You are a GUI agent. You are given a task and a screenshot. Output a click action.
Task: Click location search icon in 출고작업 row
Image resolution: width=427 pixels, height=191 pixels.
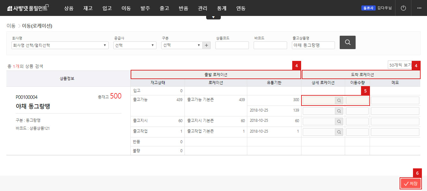point(339,132)
